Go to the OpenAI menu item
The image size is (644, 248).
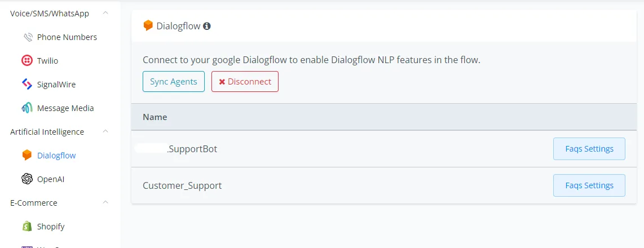pyautogui.click(x=51, y=179)
